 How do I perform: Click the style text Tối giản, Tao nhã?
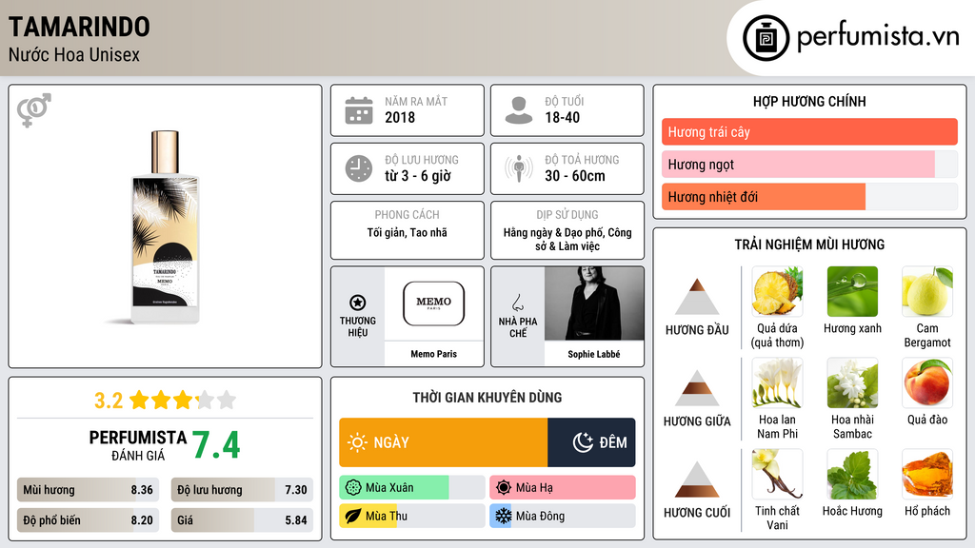pyautogui.click(x=408, y=232)
